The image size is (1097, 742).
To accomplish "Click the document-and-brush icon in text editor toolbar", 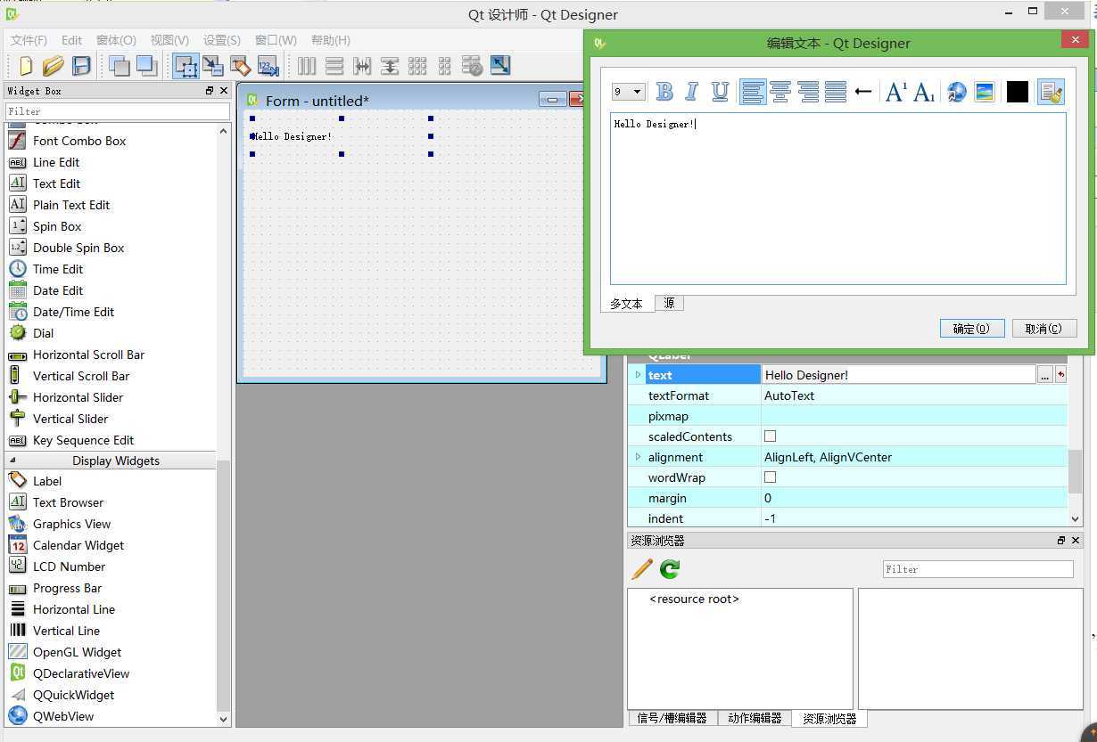I will 1051,92.
